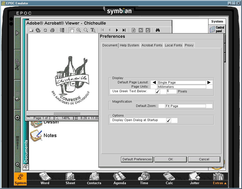Screen dimensions: 242x189
Task: Click the System button in app bar
Action: (x=21, y=179)
